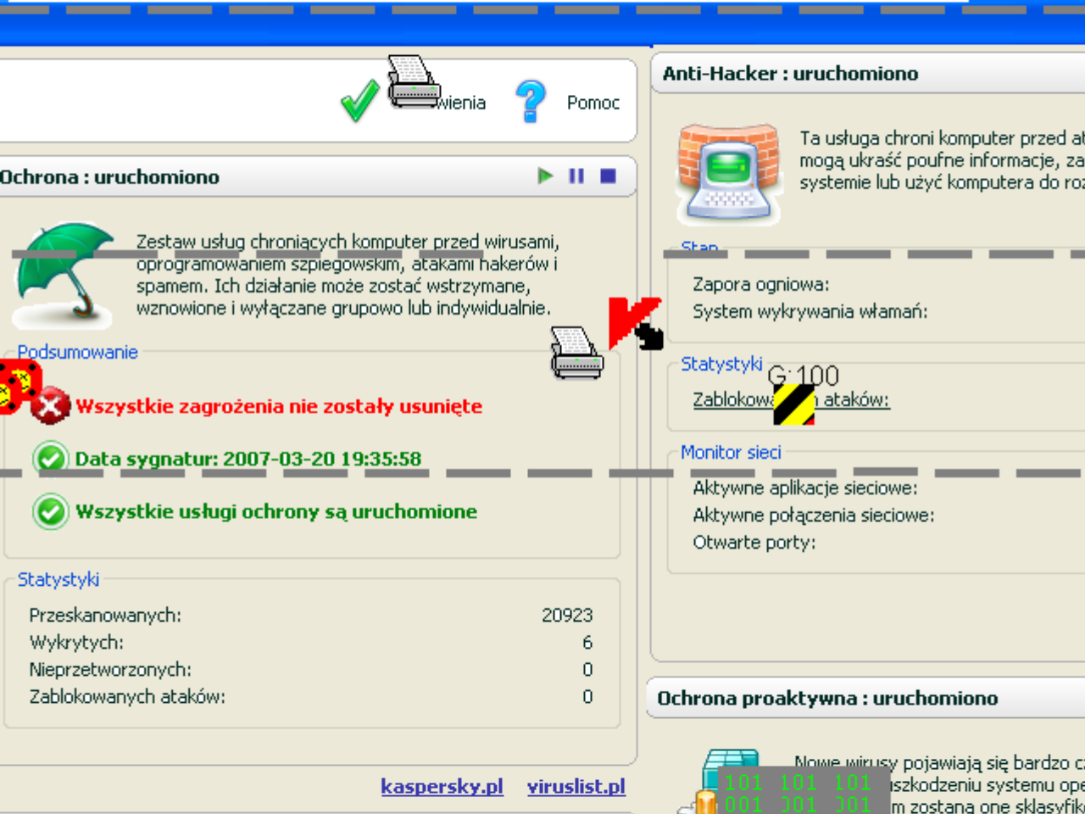Image resolution: width=1085 pixels, height=814 pixels.
Task: Select the Monitor sieci section heading
Action: pos(731,452)
